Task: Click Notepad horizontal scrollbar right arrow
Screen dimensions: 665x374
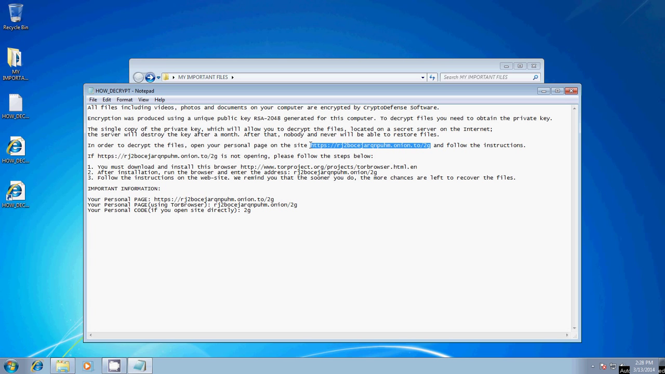Action: (567, 335)
